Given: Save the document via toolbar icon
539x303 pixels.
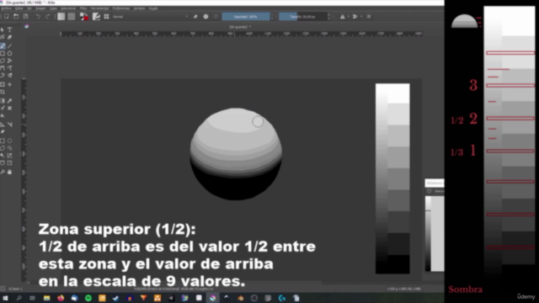Looking at the screenshot, I should 26,17.
